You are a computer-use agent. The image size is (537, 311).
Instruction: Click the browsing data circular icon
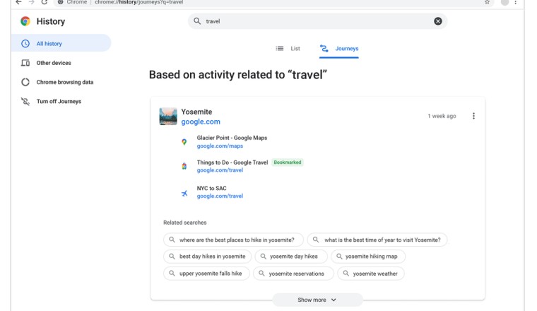[x=25, y=82]
